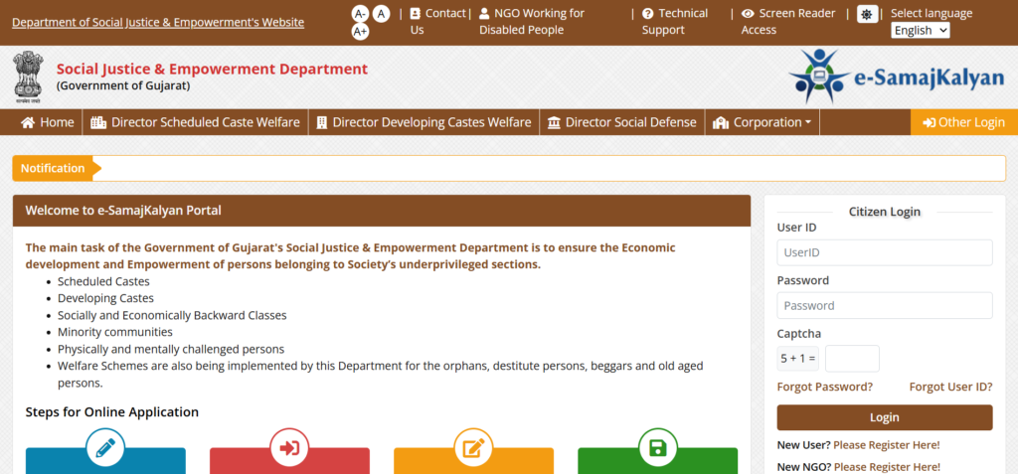This screenshot has width=1018, height=474.
Task: Click 'Socially and Economically Backward Classes' item
Action: click(172, 316)
